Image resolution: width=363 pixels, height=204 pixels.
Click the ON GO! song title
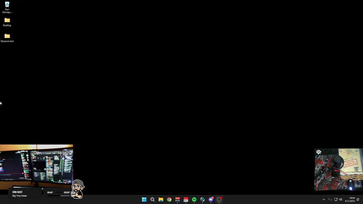(x=17, y=192)
